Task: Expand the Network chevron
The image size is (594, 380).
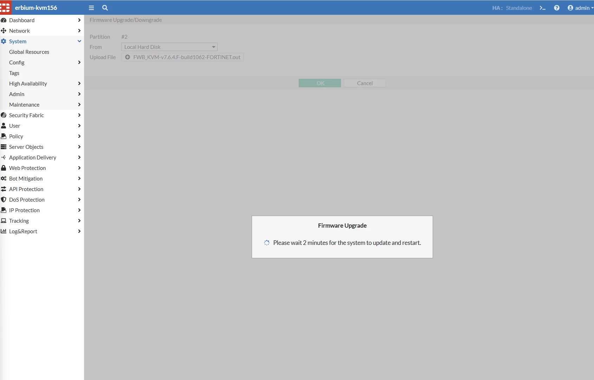Action: click(x=79, y=31)
